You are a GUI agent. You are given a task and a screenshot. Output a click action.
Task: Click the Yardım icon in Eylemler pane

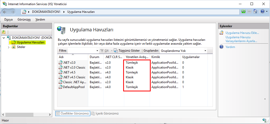[x=222, y=47]
